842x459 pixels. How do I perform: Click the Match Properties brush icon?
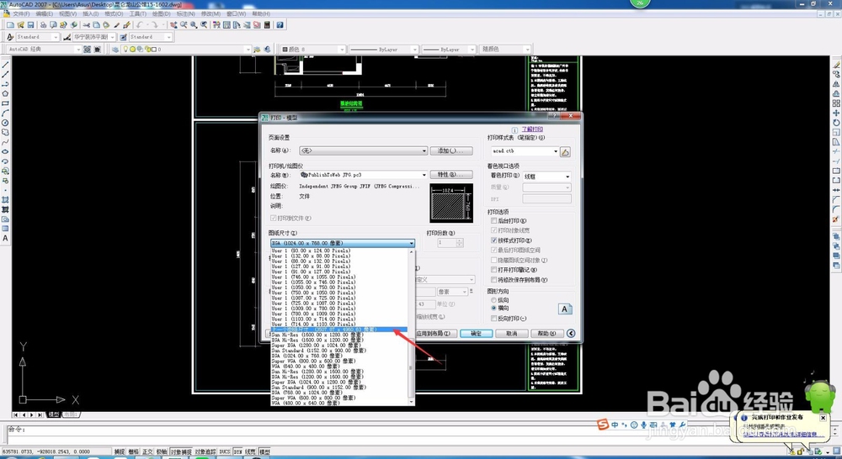[x=127, y=24]
